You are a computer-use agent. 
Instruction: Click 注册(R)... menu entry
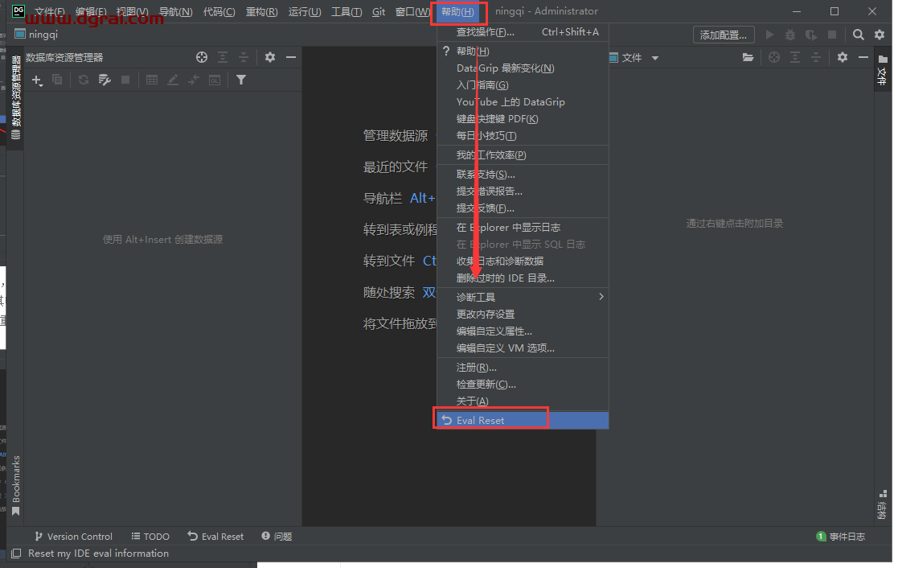pos(523,368)
